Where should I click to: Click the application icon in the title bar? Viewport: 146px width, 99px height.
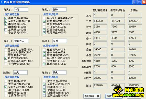click(x=2, y=2)
